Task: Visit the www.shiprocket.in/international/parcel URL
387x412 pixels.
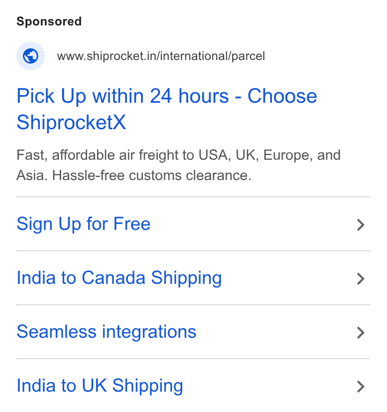Action: [x=161, y=56]
